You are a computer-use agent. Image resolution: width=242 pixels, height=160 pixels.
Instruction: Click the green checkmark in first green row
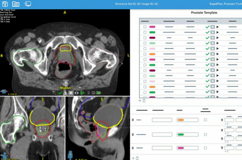coord(207,32)
